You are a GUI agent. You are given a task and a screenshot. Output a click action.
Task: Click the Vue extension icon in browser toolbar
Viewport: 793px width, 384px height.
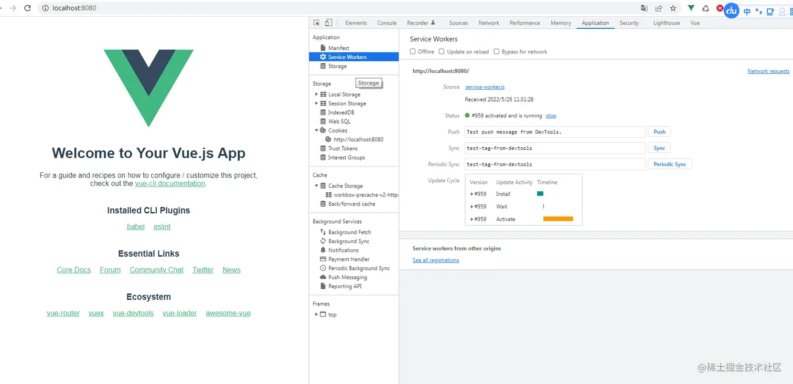(690, 8)
